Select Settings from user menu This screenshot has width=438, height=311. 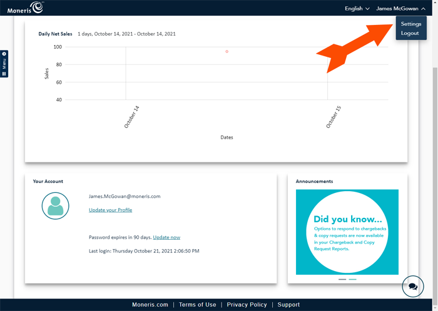[411, 24]
